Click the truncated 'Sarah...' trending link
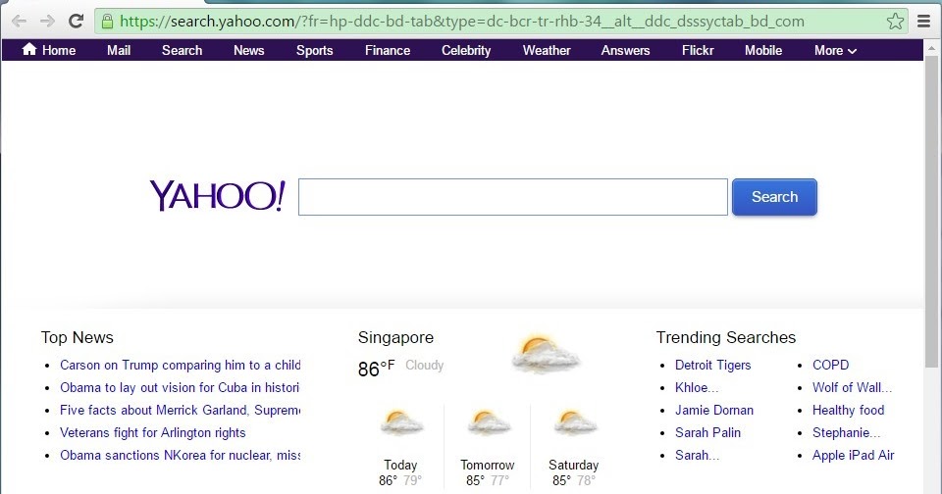Screen dimensions: 942x494 (697, 455)
